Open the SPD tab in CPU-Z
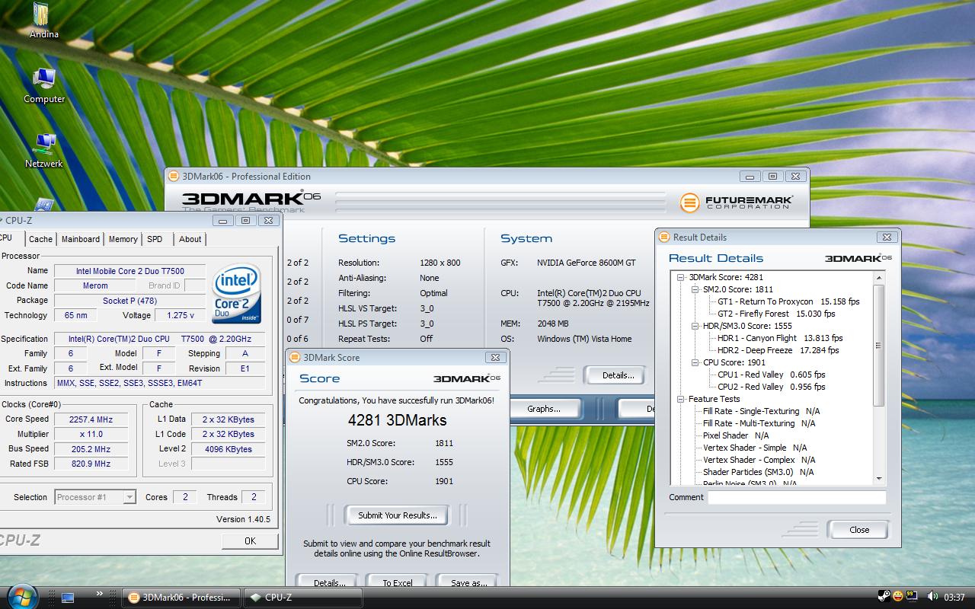The width and height of the screenshot is (975, 609). click(x=155, y=239)
